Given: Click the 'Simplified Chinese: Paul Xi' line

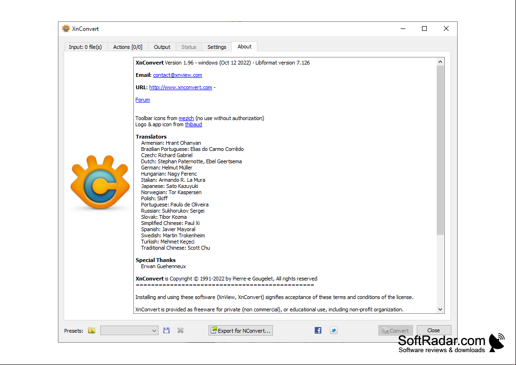Looking at the screenshot, I should point(170,223).
